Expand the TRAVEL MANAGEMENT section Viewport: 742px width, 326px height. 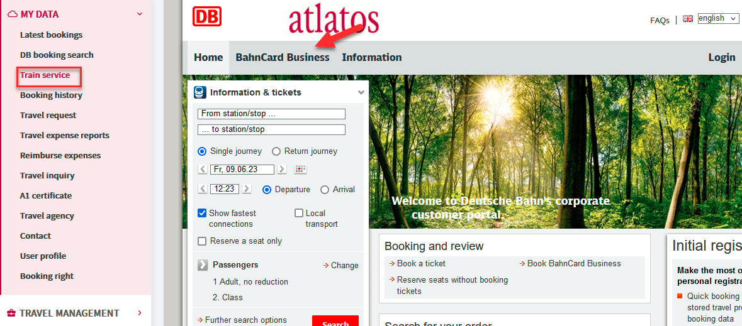pyautogui.click(x=140, y=313)
